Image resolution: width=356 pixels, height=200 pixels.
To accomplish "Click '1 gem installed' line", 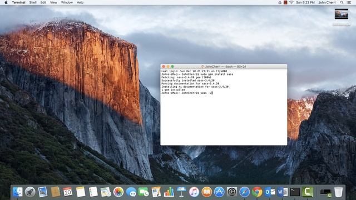I will point(173,90).
